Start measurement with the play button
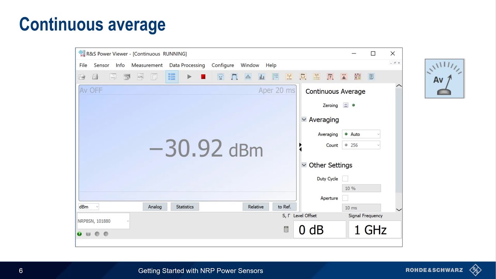Screen dimensions: 496x279 point(189,77)
